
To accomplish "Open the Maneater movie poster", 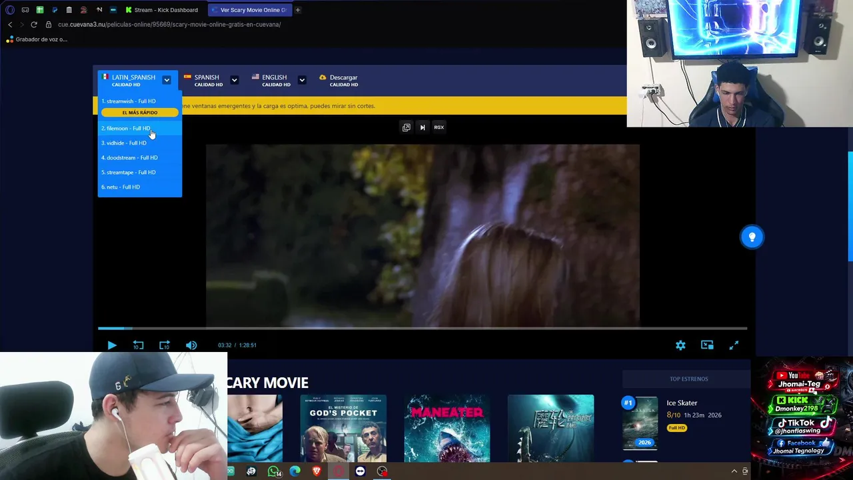I will pos(447,428).
